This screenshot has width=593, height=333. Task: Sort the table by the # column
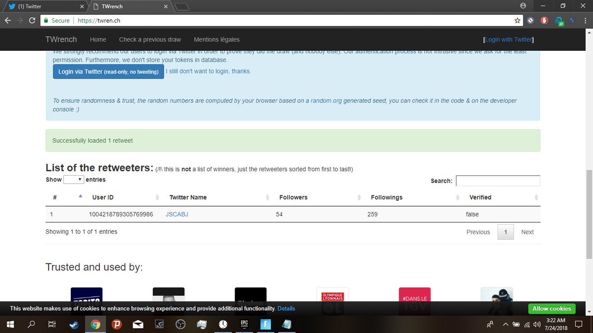(x=67, y=197)
